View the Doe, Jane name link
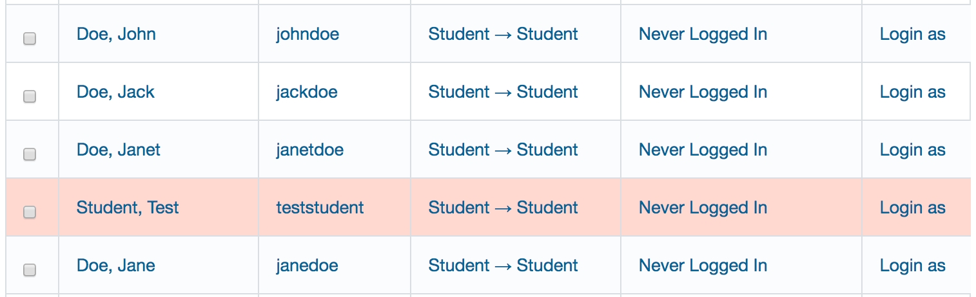 (116, 265)
